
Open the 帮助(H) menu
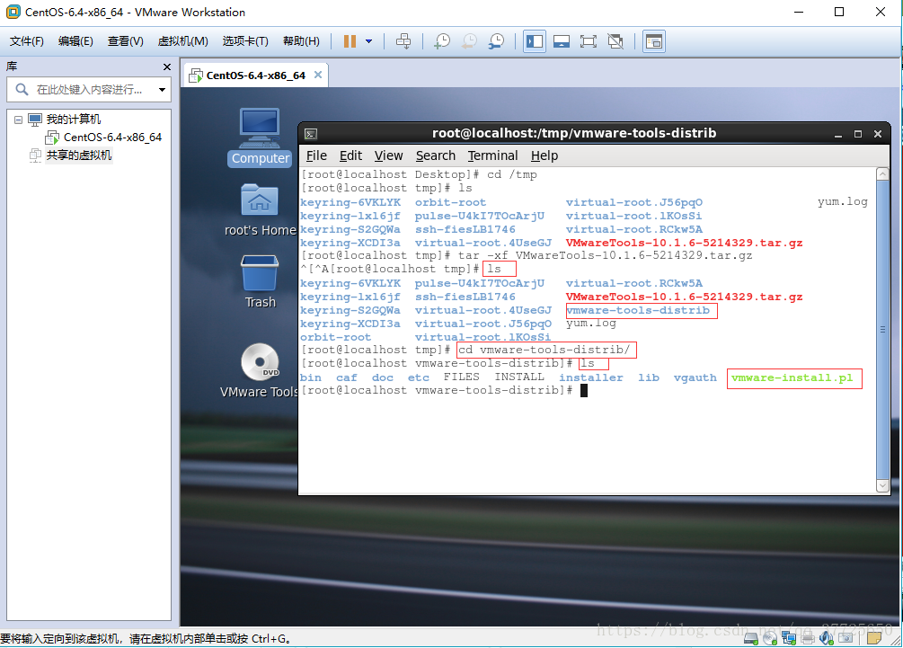tap(301, 41)
